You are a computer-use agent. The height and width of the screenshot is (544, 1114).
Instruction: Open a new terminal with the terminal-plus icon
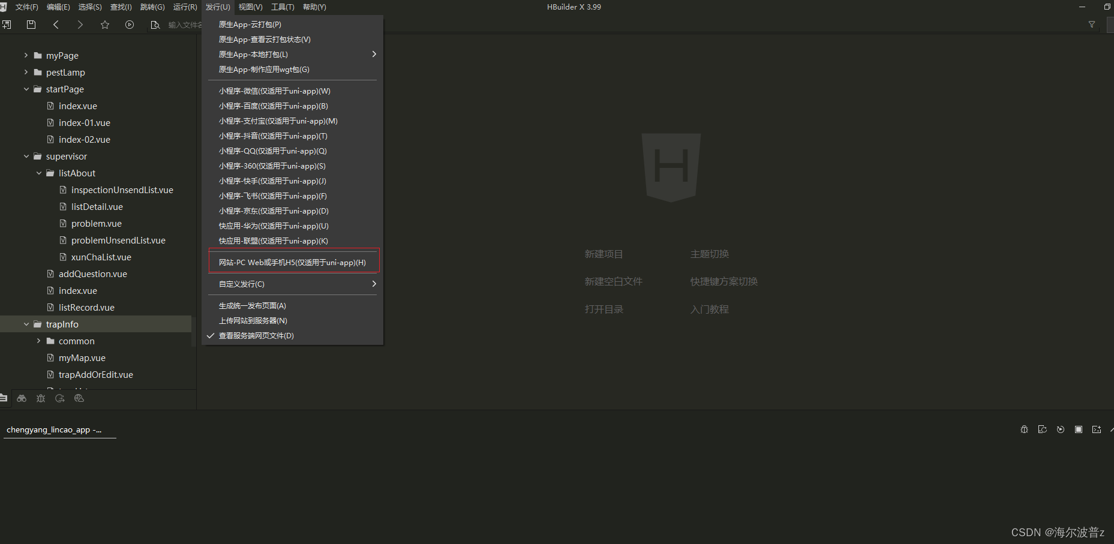point(1097,429)
